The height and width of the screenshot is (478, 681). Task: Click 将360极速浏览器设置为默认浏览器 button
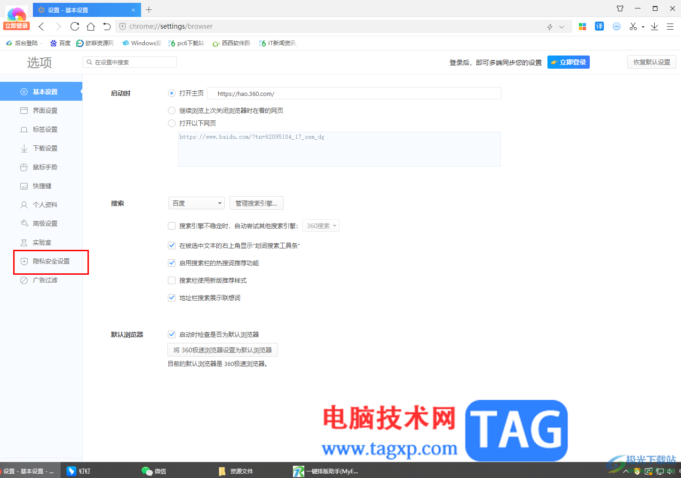click(222, 350)
